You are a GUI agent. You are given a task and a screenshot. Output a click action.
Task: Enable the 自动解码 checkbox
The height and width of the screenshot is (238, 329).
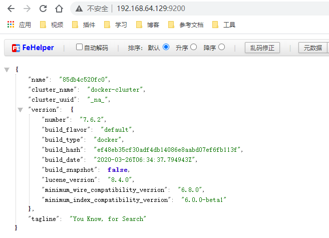(79, 47)
